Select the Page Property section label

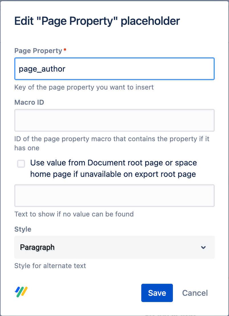pyautogui.click(x=38, y=51)
